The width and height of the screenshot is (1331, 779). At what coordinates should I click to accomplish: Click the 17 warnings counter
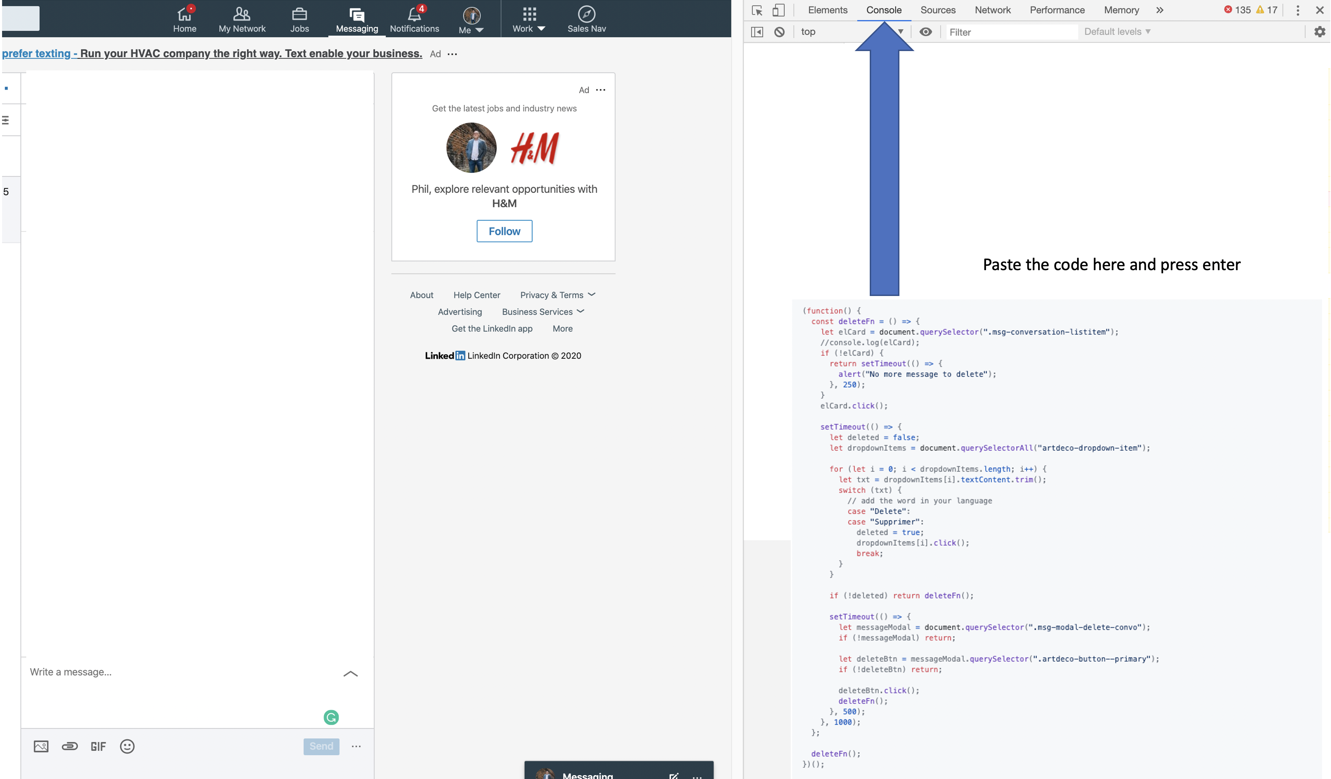coord(1266,10)
